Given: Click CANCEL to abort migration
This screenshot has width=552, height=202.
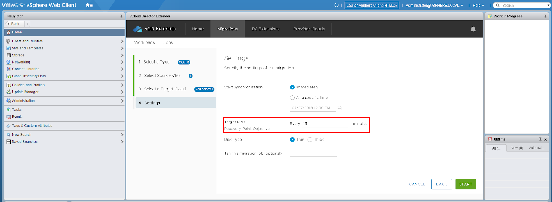Looking at the screenshot, I should pyautogui.click(x=417, y=184).
